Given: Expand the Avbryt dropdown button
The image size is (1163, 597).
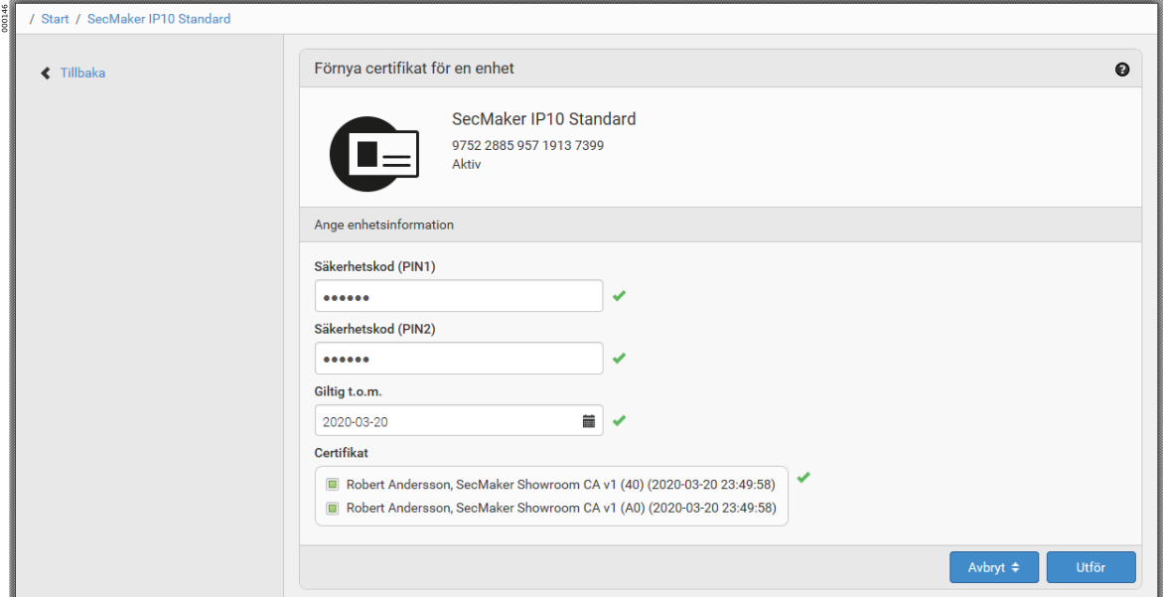Looking at the screenshot, I should (993, 567).
